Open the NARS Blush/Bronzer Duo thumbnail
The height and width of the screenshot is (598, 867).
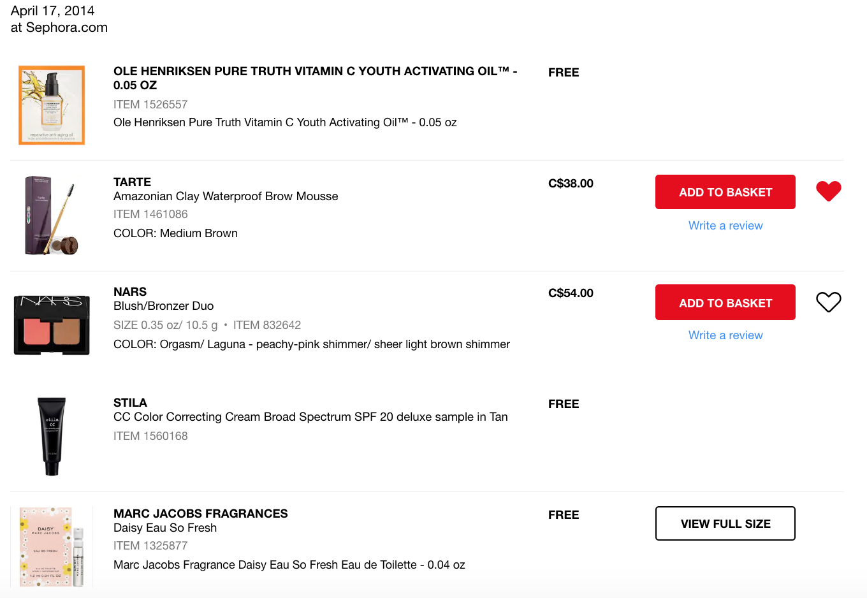click(x=51, y=325)
